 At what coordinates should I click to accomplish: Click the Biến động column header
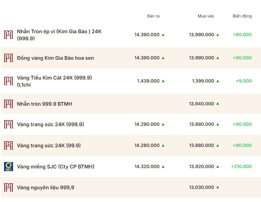coord(242,16)
